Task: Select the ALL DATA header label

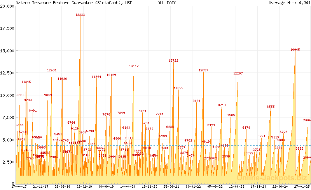Action: click(167, 3)
